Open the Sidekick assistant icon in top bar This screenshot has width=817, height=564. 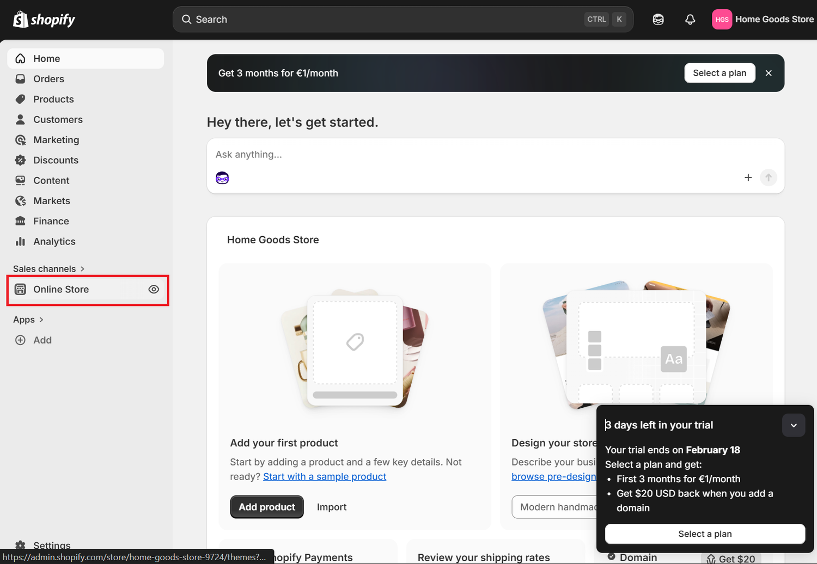pyautogui.click(x=658, y=20)
